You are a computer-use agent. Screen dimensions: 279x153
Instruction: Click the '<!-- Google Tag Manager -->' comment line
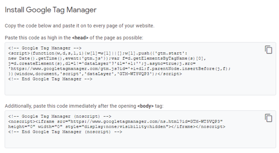click(x=45, y=48)
